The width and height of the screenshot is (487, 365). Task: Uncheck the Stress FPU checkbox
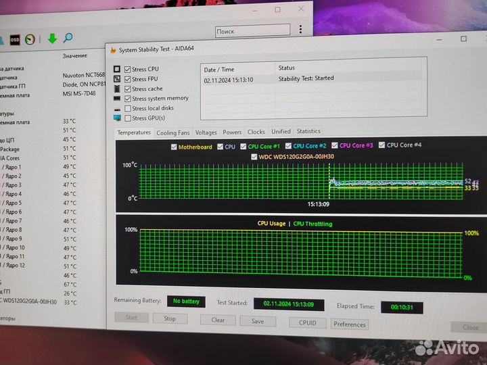point(127,79)
